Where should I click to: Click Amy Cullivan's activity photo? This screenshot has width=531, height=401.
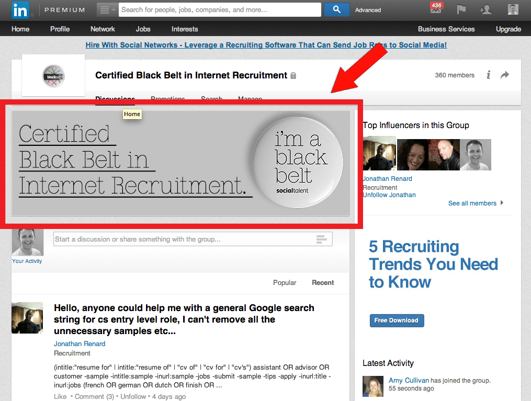[x=373, y=386]
